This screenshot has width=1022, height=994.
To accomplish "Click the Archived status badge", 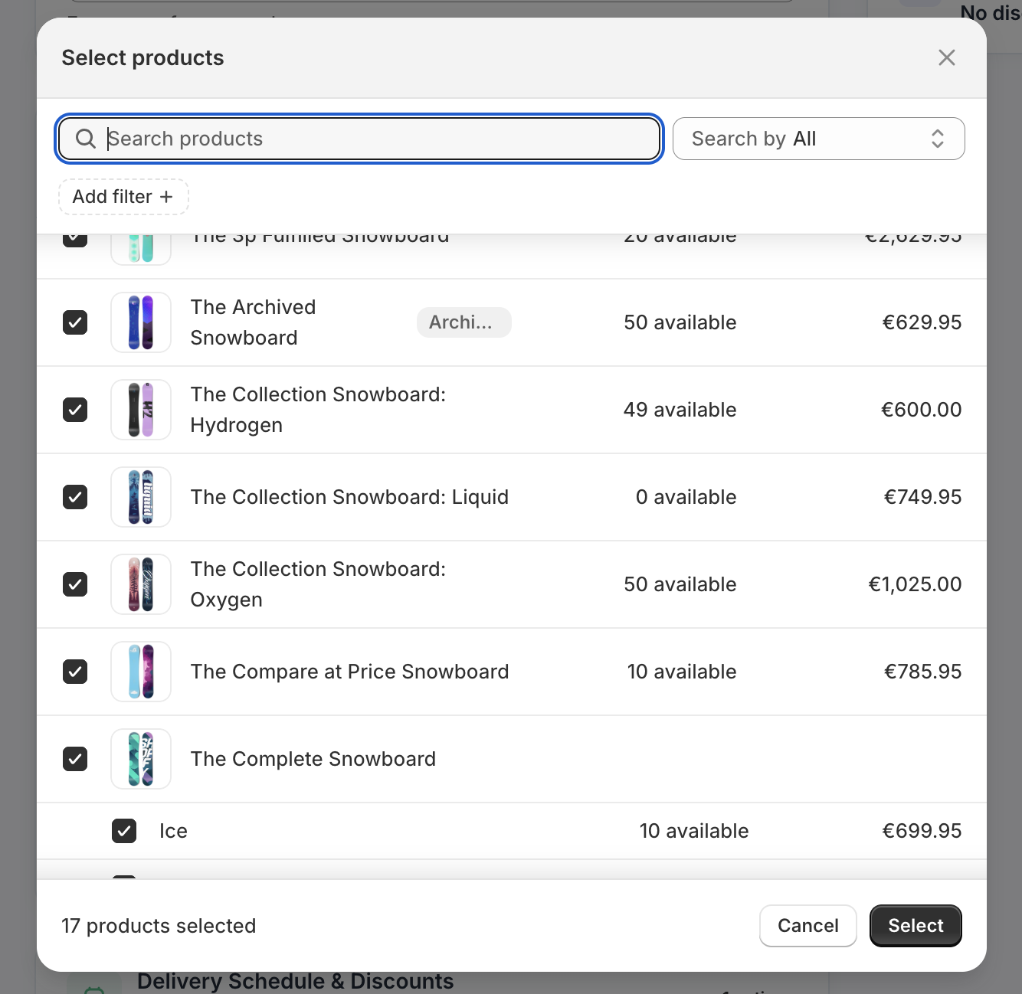I will (464, 322).
